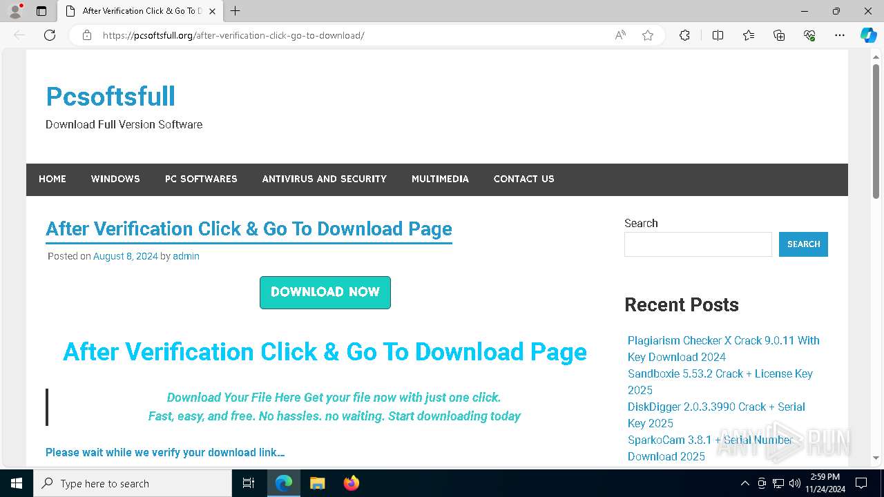Select the After Verification tab
Screen dimensions: 884x497
point(140,11)
